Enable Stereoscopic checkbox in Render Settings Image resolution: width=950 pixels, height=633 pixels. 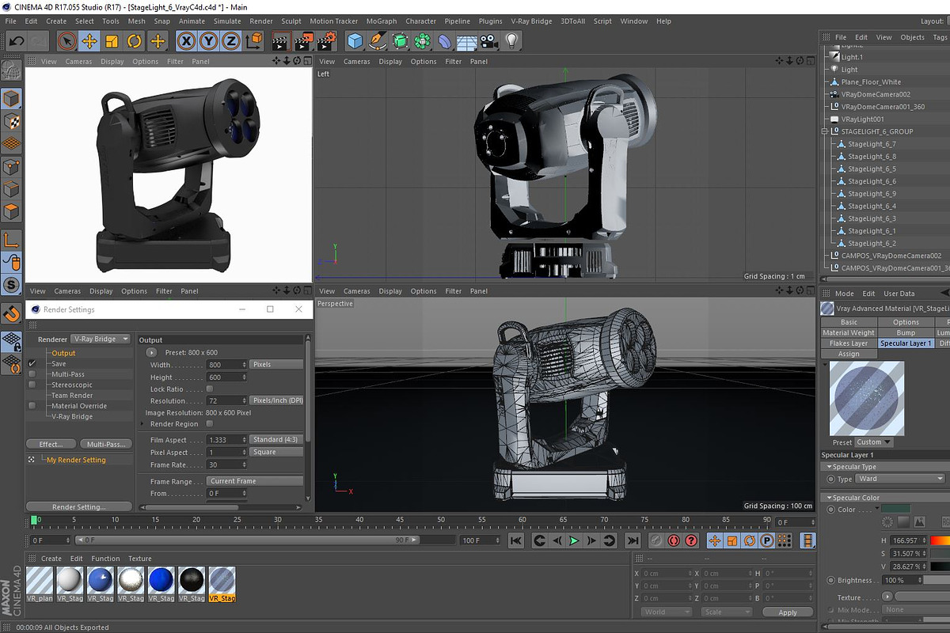(32, 385)
